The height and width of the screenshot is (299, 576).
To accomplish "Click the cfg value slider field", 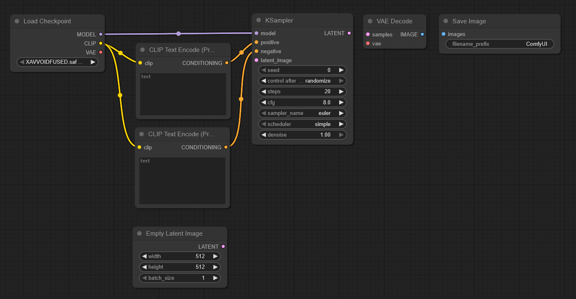I will click(x=302, y=102).
